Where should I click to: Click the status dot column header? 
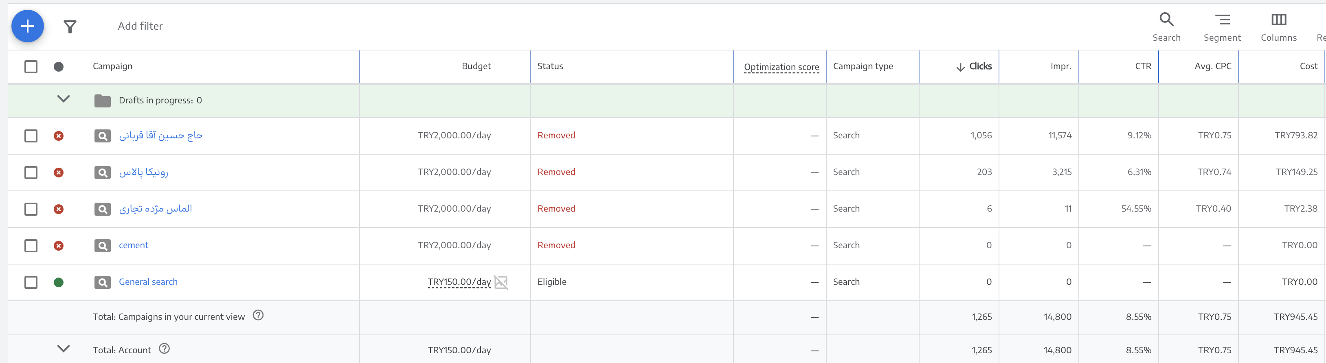[x=59, y=66]
